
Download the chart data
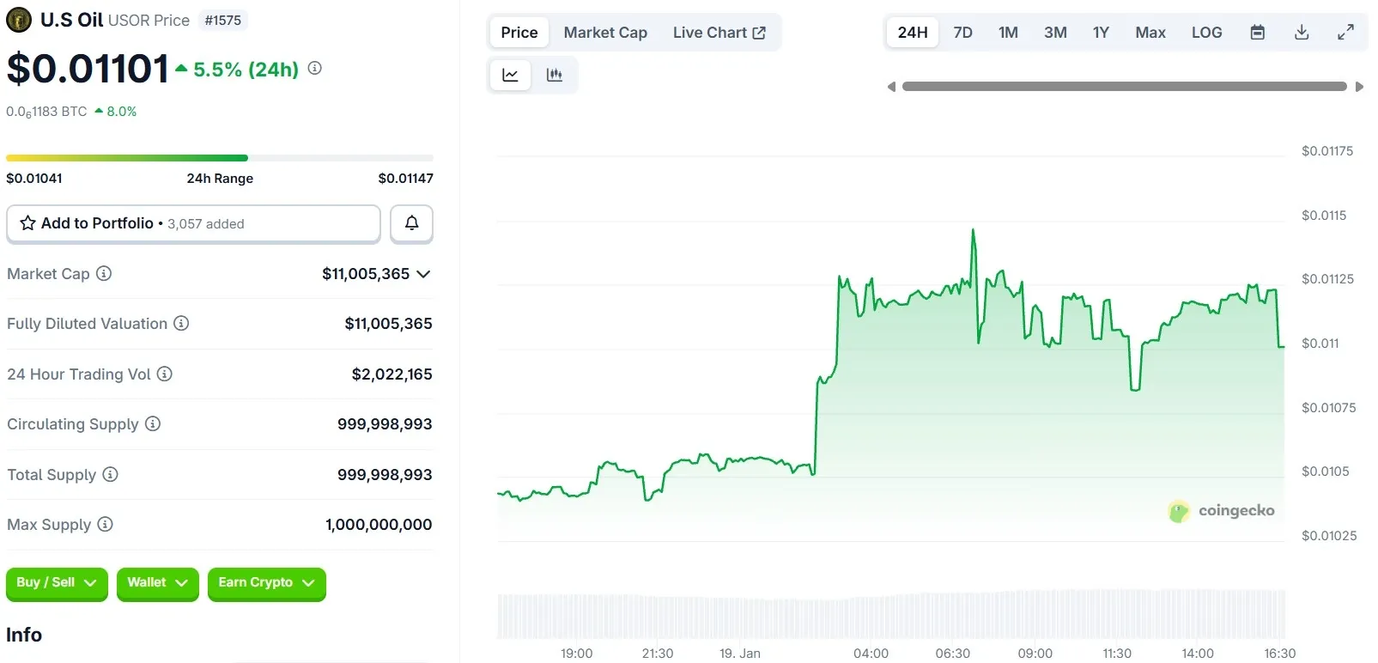[1302, 33]
